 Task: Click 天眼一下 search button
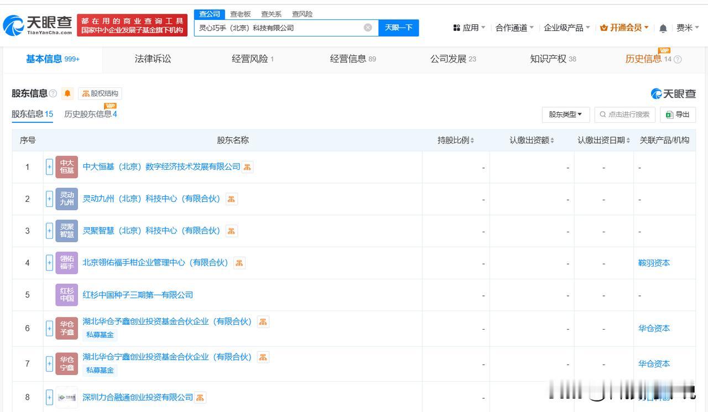(399, 28)
